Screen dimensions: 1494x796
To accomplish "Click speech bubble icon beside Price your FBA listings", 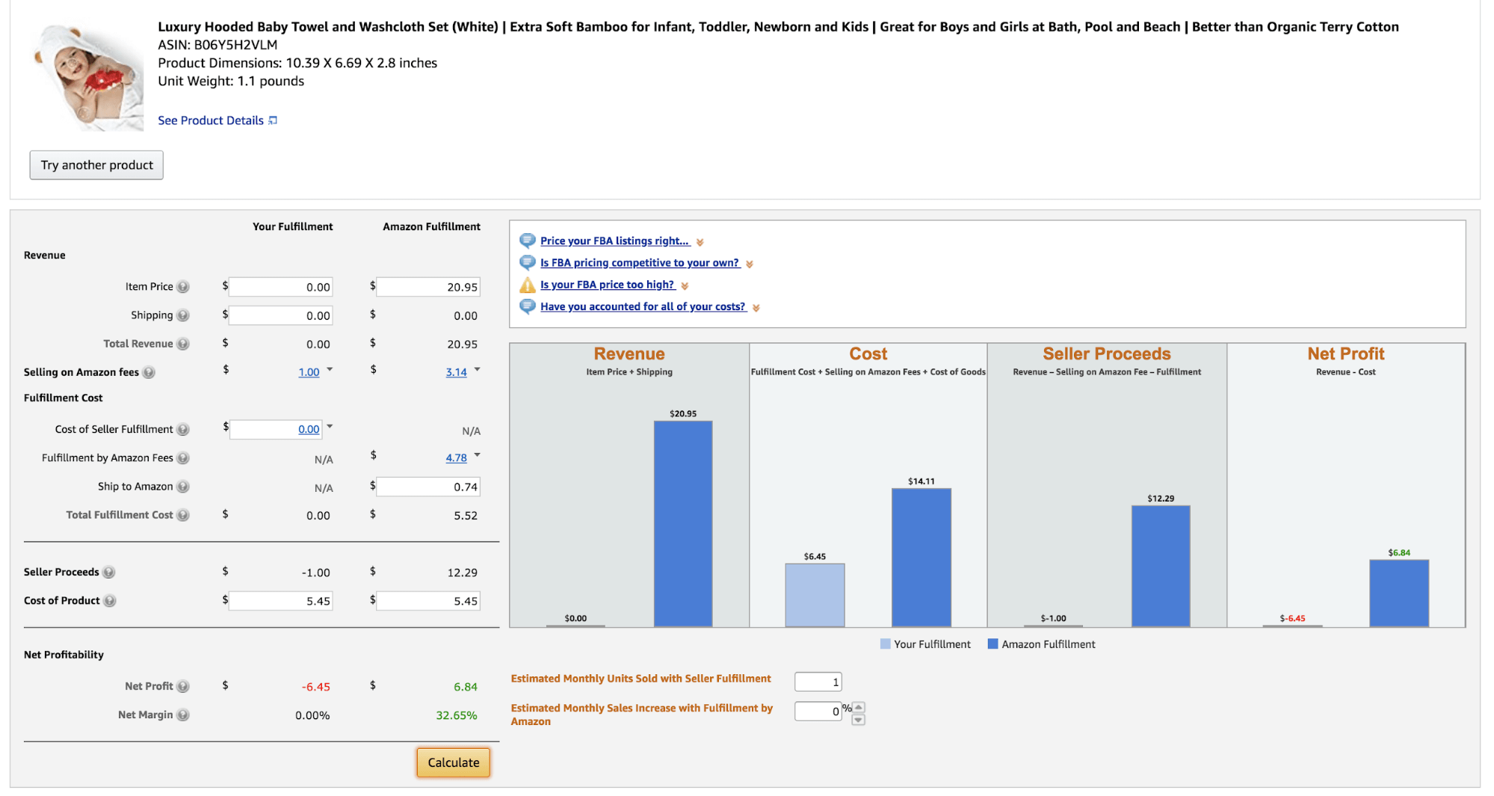I will click(528, 241).
